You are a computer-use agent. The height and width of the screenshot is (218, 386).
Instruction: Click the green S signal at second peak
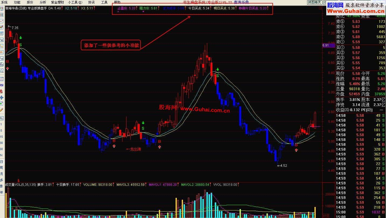click(217, 76)
